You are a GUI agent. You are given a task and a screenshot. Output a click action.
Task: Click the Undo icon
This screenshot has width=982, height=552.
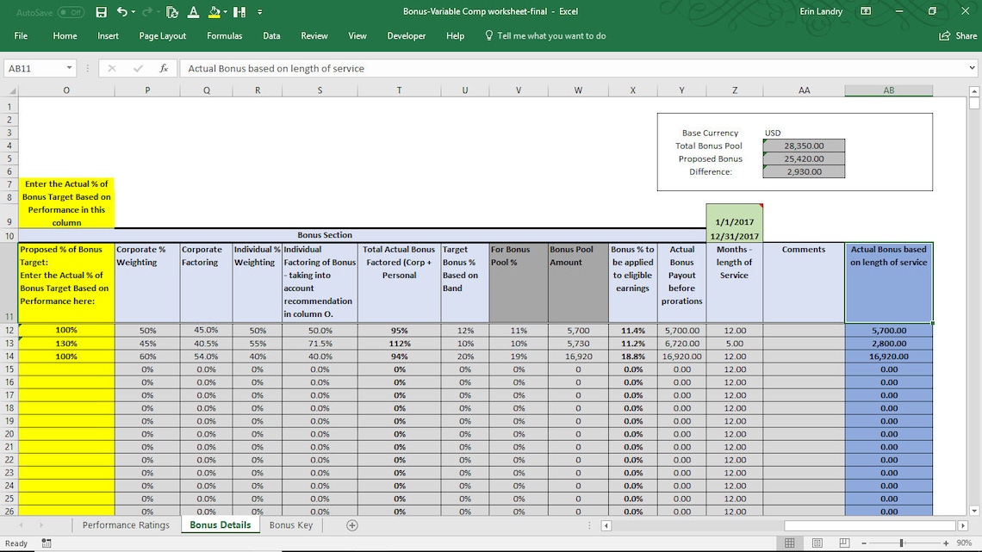[x=121, y=11]
